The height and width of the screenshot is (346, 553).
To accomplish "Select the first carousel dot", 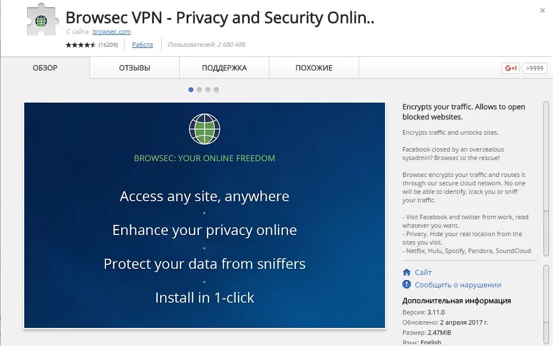I will (x=191, y=90).
